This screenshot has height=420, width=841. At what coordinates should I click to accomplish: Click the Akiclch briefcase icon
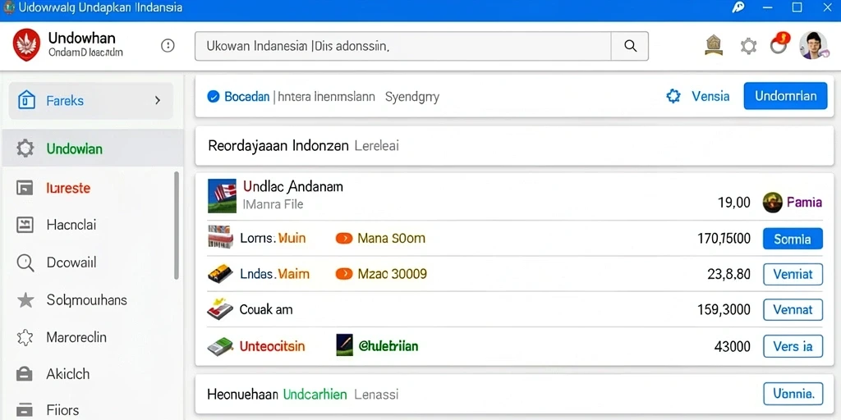tap(25, 374)
